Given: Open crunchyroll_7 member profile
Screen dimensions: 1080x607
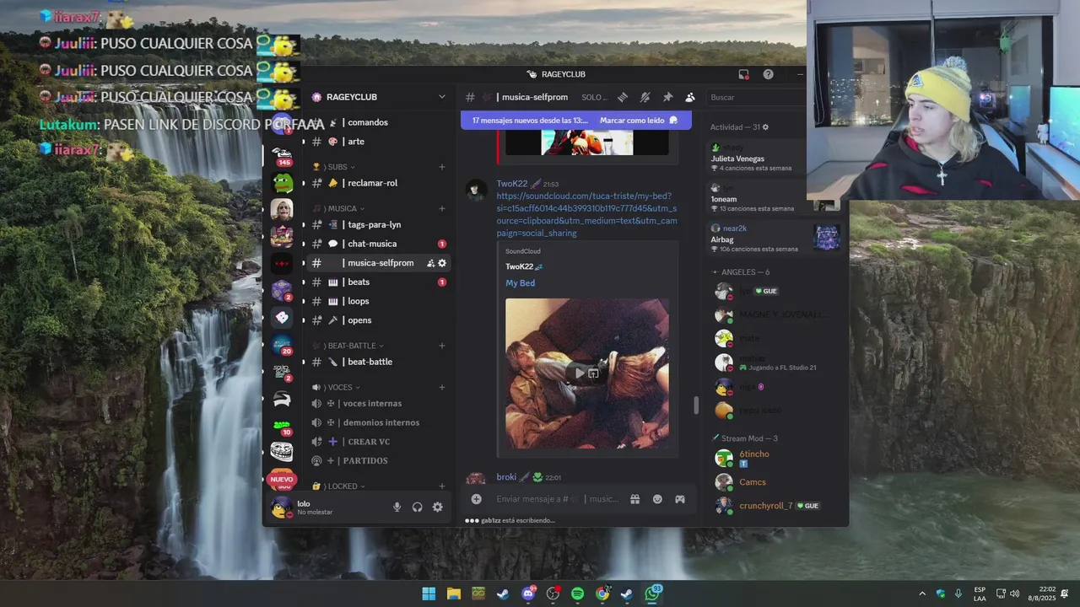Looking at the screenshot, I should click(775, 506).
